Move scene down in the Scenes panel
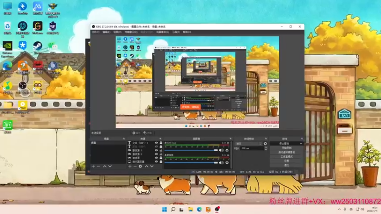This screenshot has width=381, height=214. click(110, 166)
